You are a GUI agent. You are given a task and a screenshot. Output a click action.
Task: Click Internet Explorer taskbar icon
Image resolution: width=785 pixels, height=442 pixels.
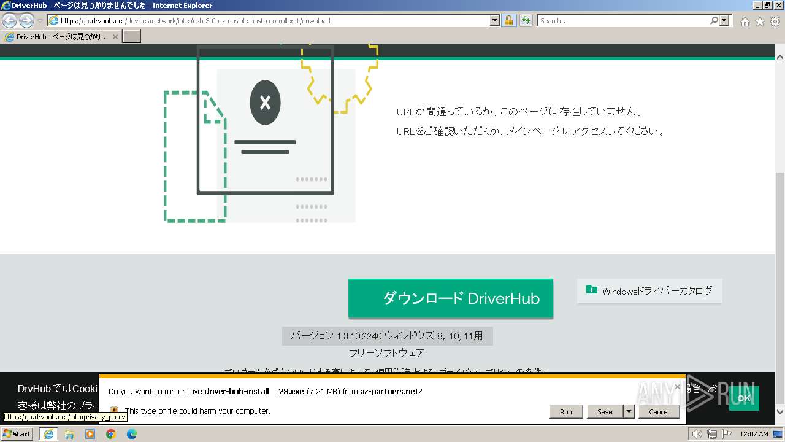(48, 434)
